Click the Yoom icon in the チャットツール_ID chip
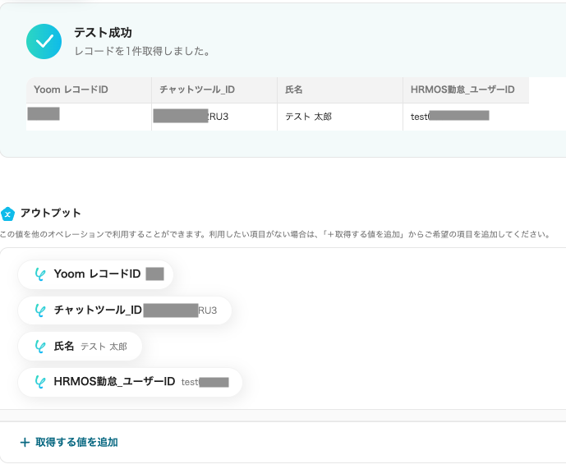The image size is (566, 469). click(40, 310)
